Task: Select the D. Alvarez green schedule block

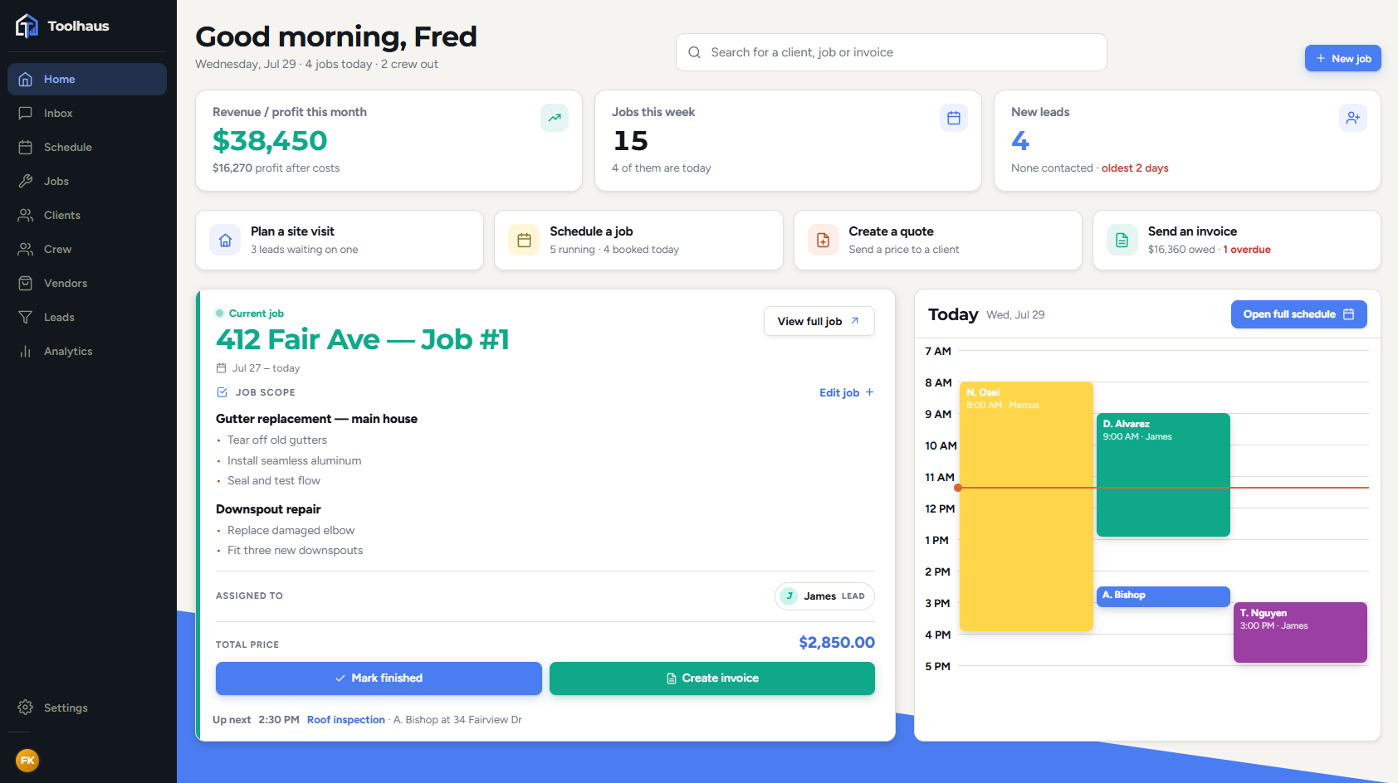Action: click(1163, 474)
